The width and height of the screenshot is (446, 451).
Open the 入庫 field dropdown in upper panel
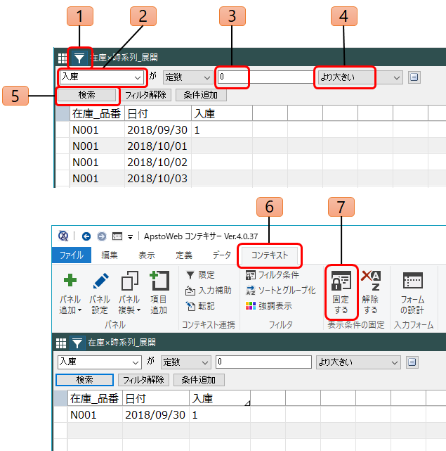(102, 77)
